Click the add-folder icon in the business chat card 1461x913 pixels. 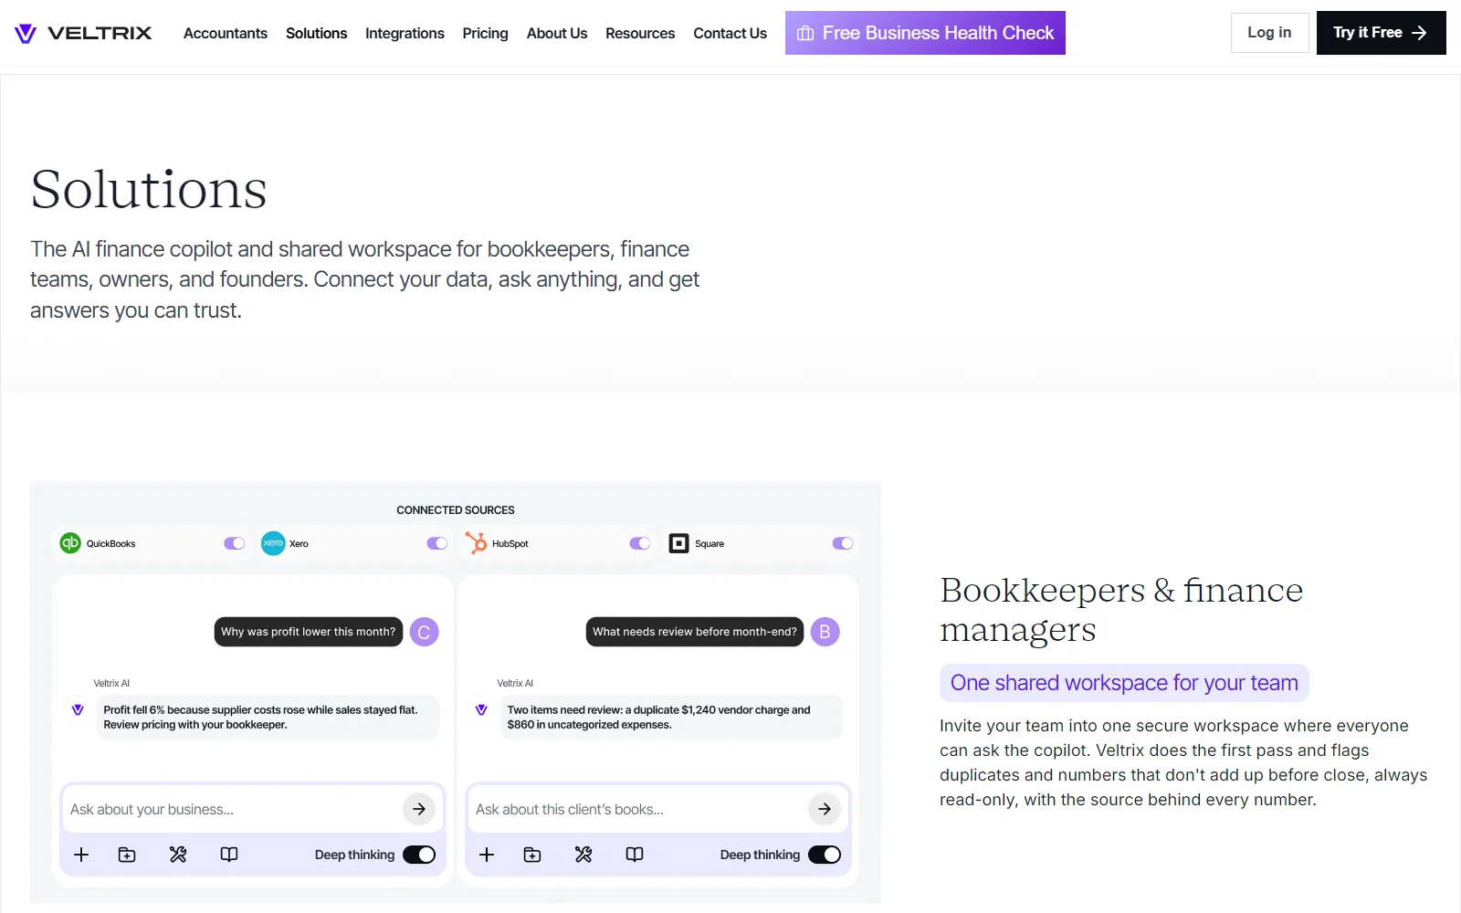(x=127, y=855)
